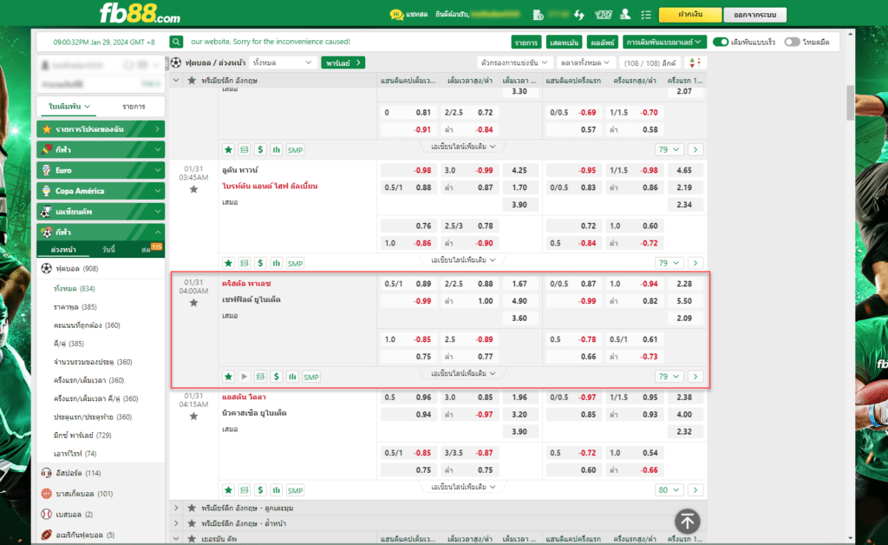
Task: Expand เอเชียนไลน์เพิ่มเติม under Crystal Palace match
Action: (463, 373)
